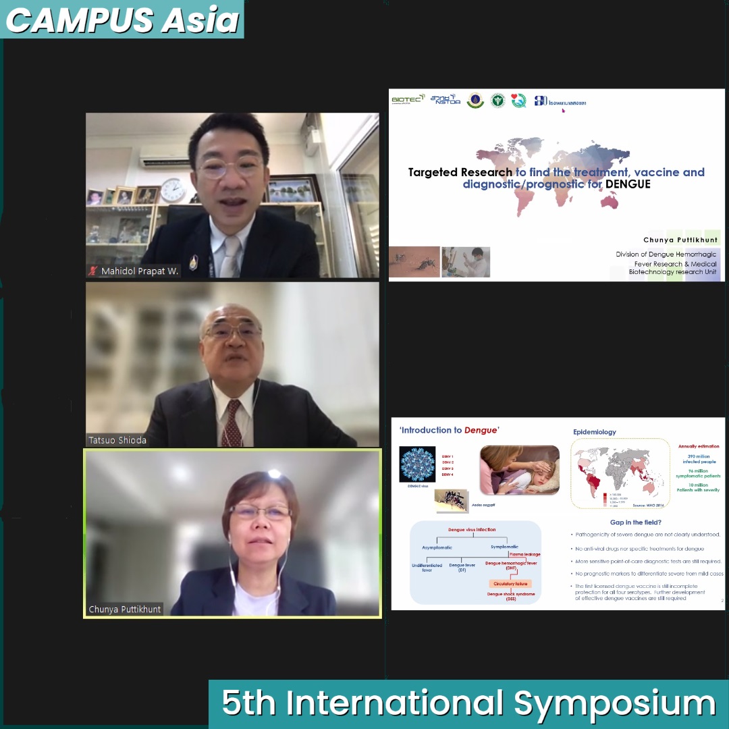The height and width of the screenshot is (729, 729).
Task: Click the Aedes aegypti mosquito picture
Action: (x=452, y=501)
